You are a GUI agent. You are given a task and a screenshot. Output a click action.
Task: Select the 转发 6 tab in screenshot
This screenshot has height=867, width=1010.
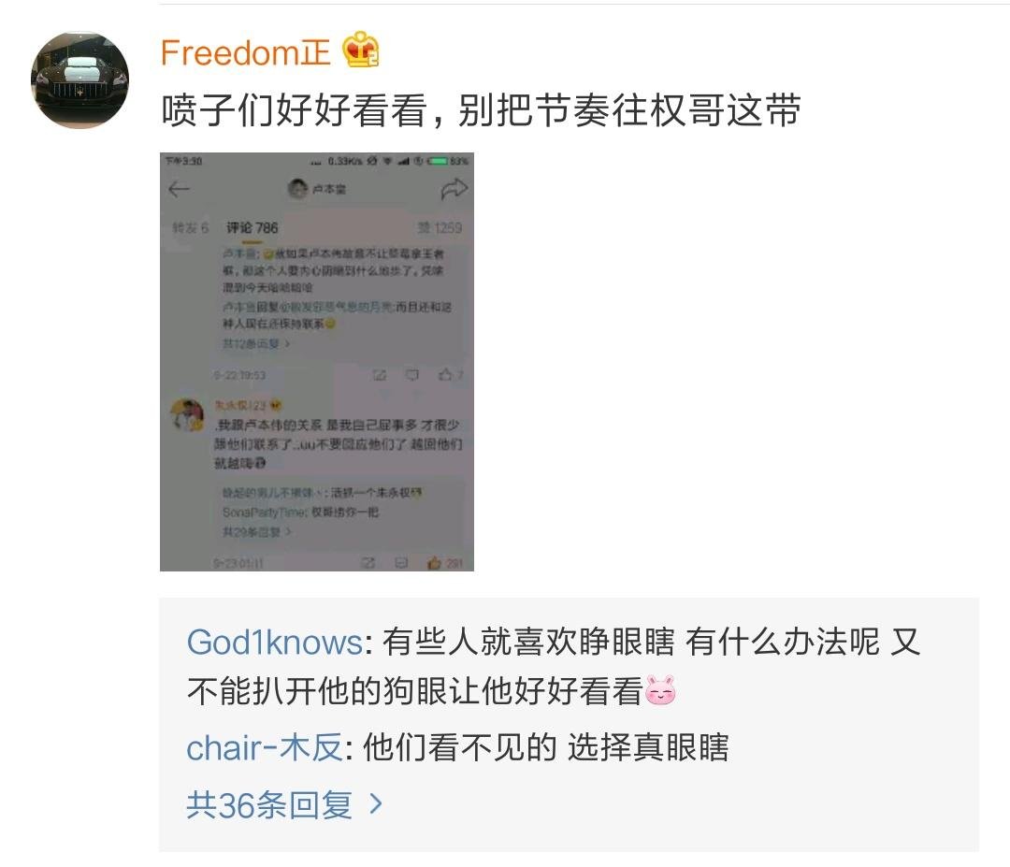tap(190, 227)
